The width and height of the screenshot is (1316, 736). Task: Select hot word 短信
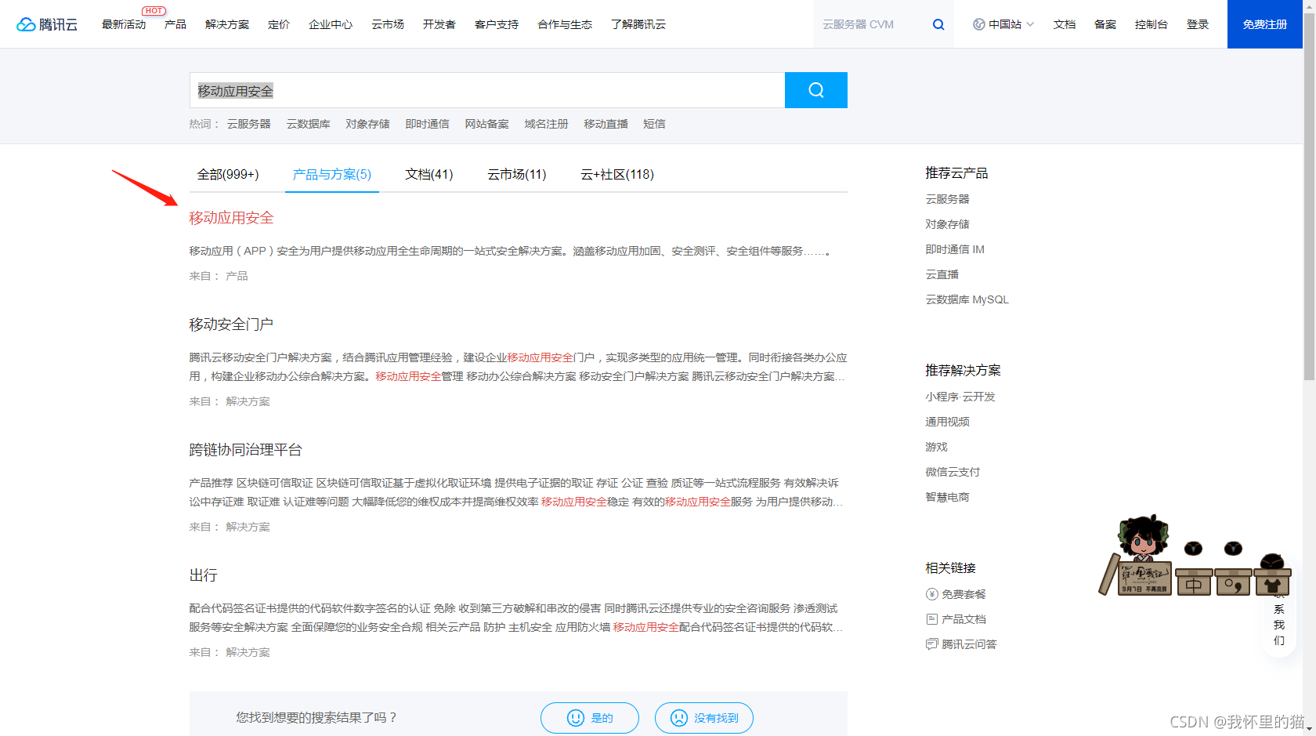[x=654, y=124]
